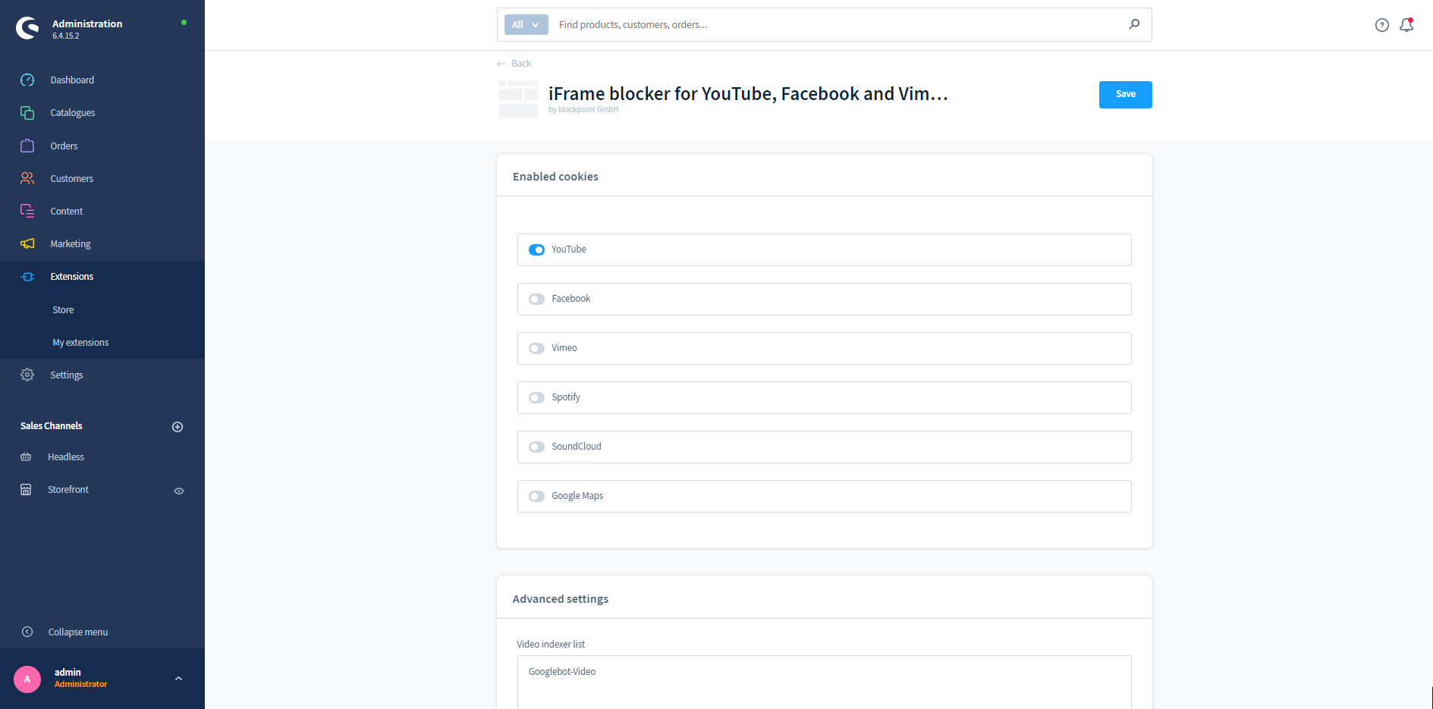Disable the YouTube cookie toggle

[x=536, y=249]
